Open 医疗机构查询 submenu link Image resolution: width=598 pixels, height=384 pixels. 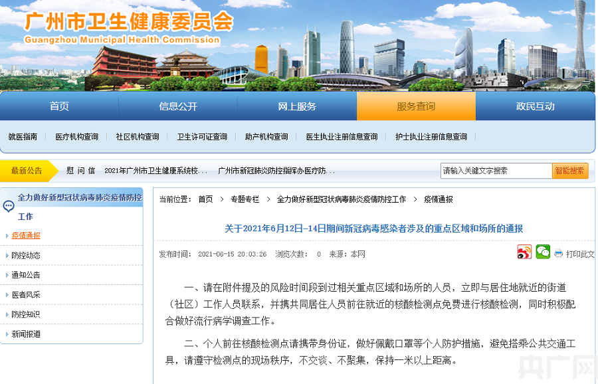click(x=76, y=137)
